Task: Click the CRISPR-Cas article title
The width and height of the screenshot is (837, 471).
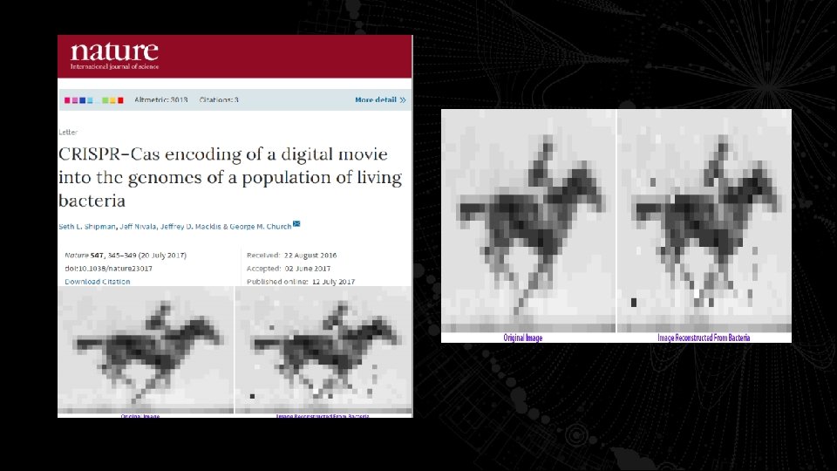Action: click(x=230, y=177)
